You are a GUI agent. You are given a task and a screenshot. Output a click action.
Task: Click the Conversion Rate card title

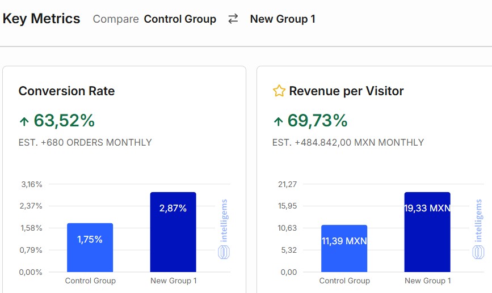click(66, 91)
